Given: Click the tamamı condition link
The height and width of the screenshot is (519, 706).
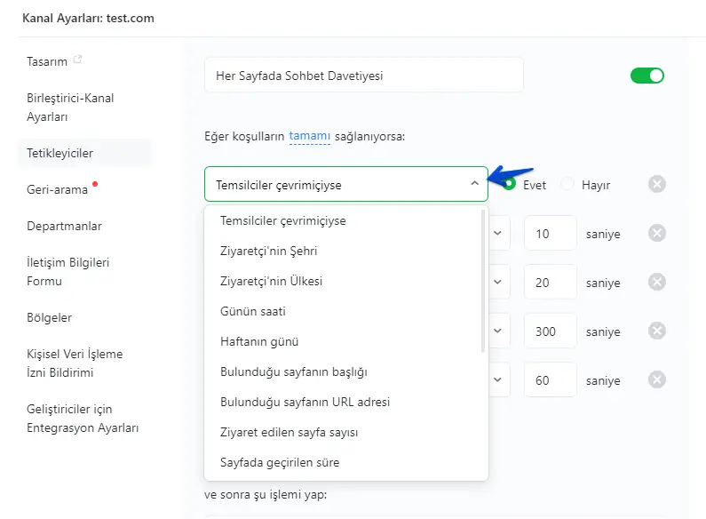Looking at the screenshot, I should click(x=309, y=136).
